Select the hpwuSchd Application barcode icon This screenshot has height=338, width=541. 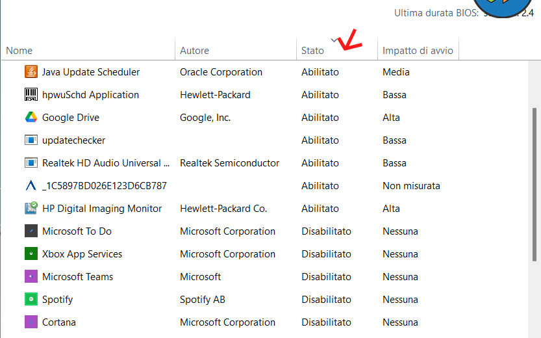click(x=31, y=95)
